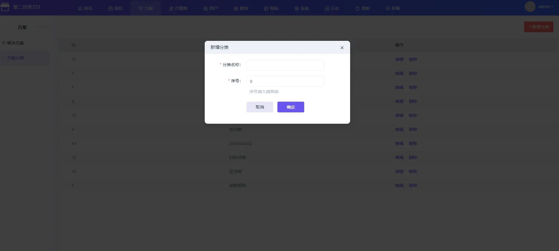Close the 新增分类 dialog with X
Image resolution: width=559 pixels, height=251 pixels.
pyautogui.click(x=342, y=48)
